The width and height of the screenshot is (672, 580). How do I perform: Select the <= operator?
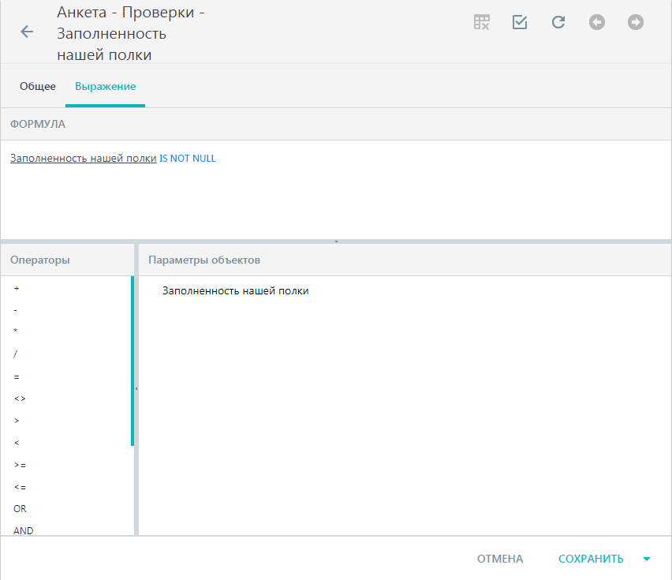tap(20, 487)
